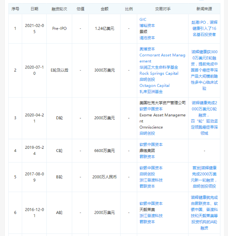Open 启明创投 link in the D轮 row

click(147, 133)
